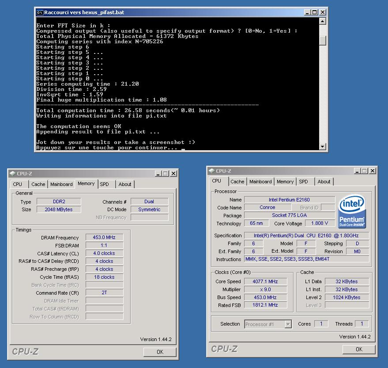
Task: Click processor Name Intel Pentium E2160
Action: point(290,200)
